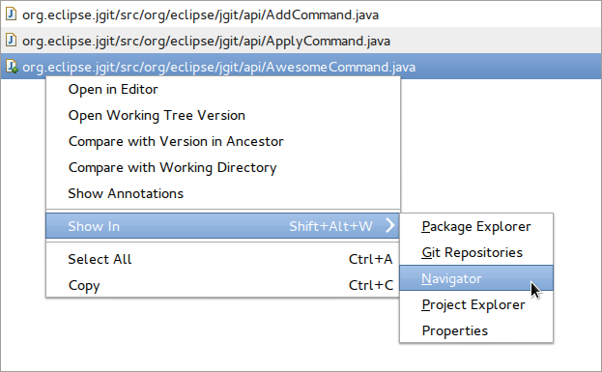Select the AwesomeCommand.java file entry
Viewport: 602px width, 372px height.
pos(301,67)
